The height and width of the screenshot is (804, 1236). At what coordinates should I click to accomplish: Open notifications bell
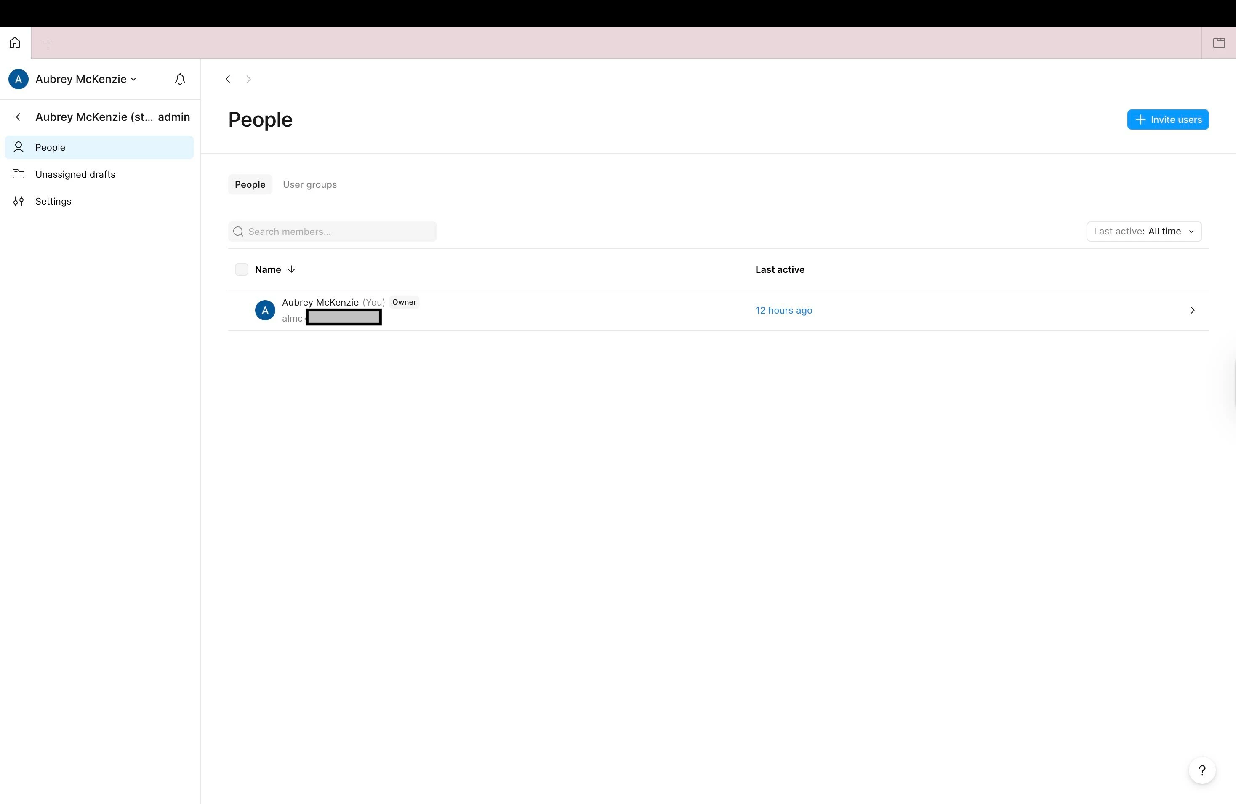(180, 80)
